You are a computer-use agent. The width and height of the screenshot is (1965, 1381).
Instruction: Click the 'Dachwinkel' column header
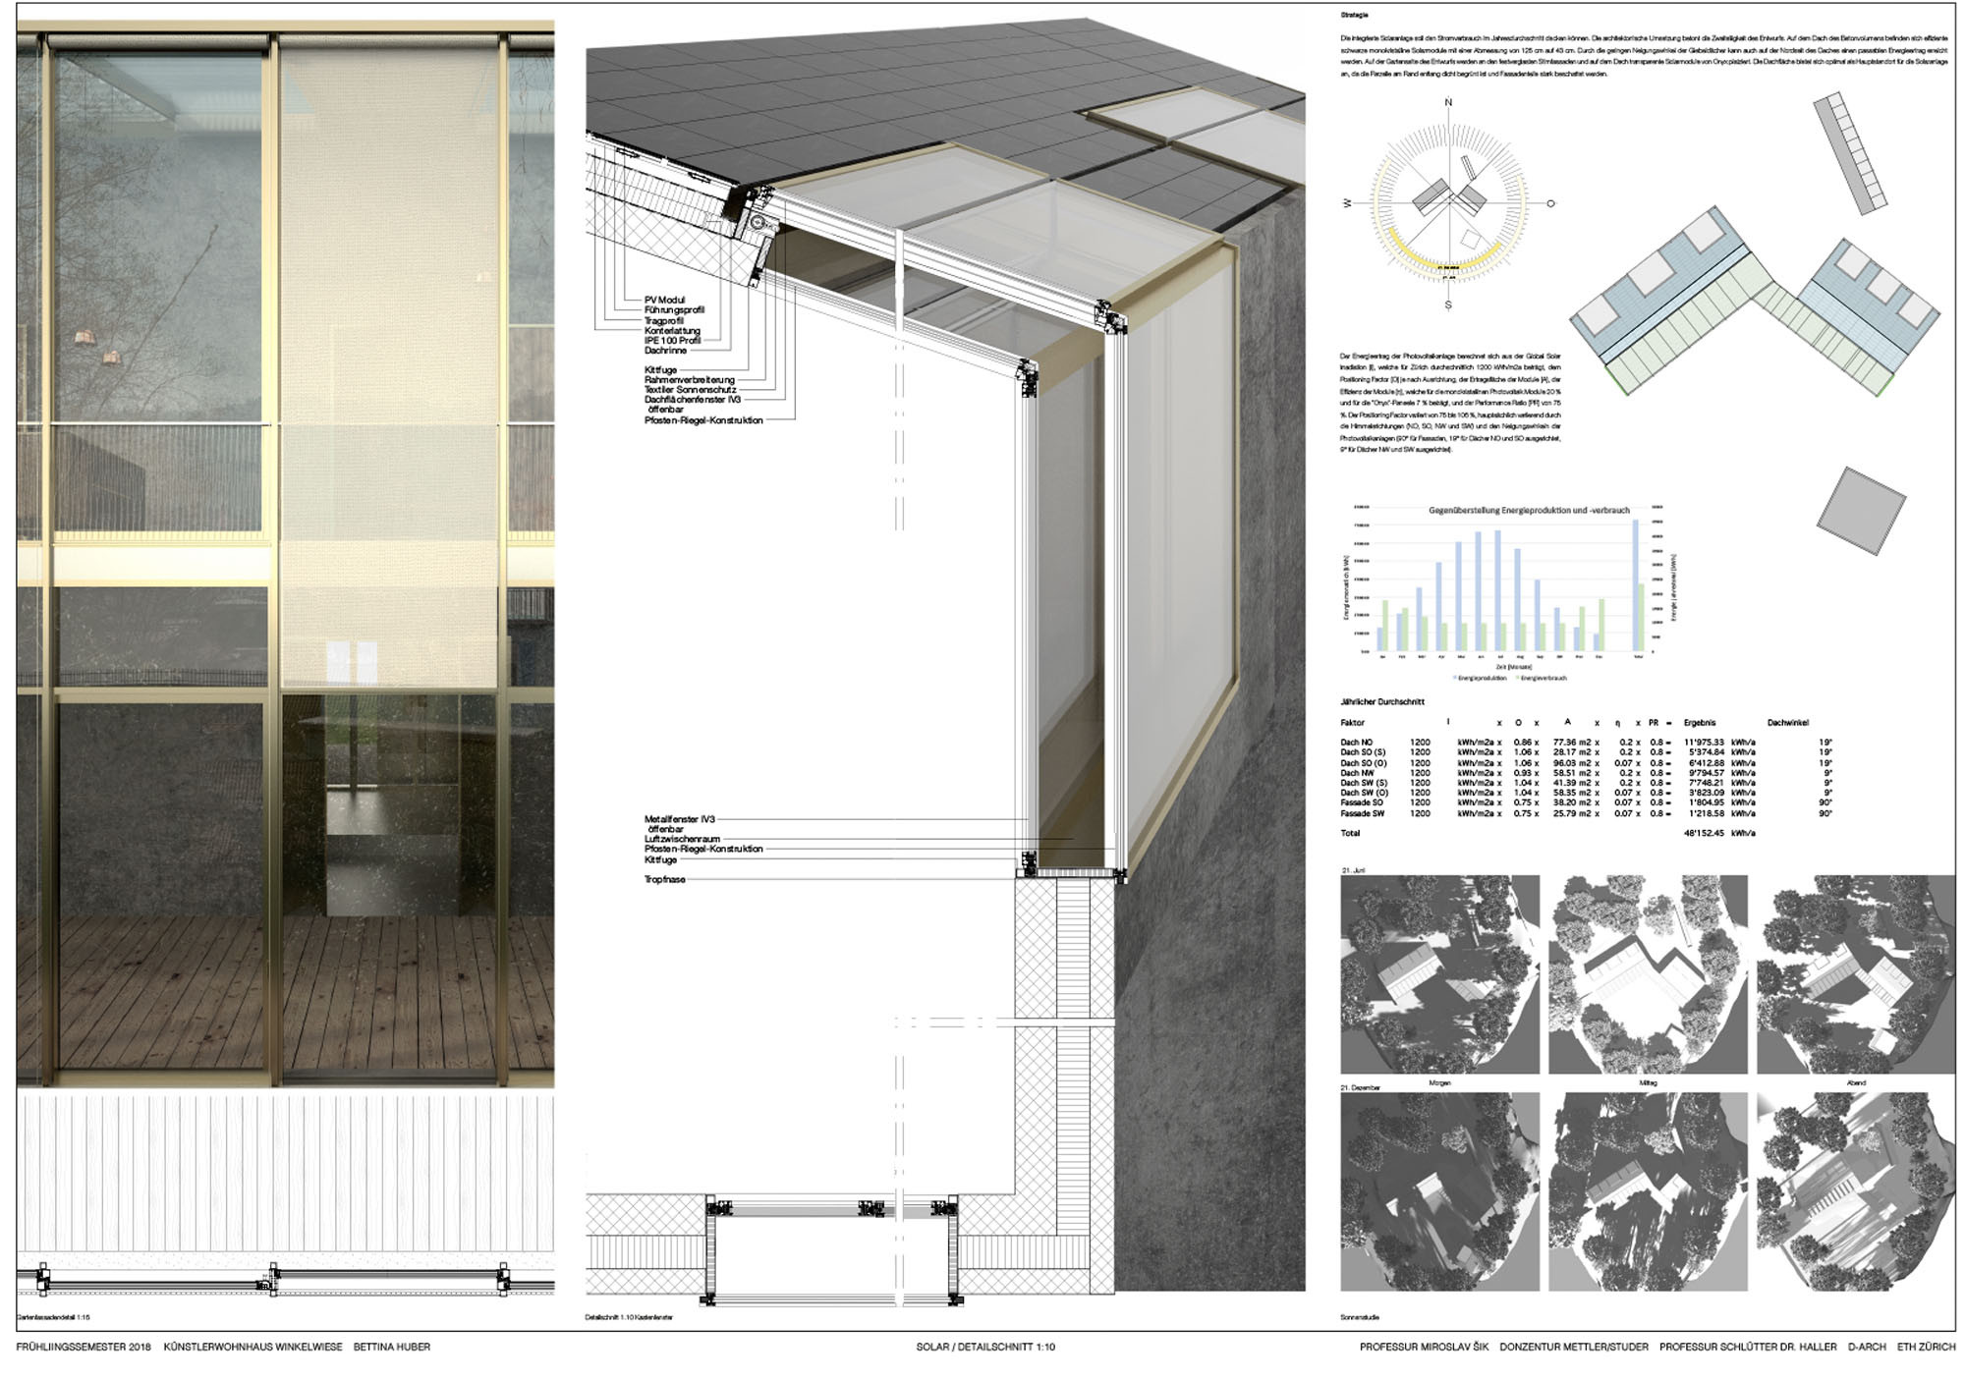[x=1787, y=723]
